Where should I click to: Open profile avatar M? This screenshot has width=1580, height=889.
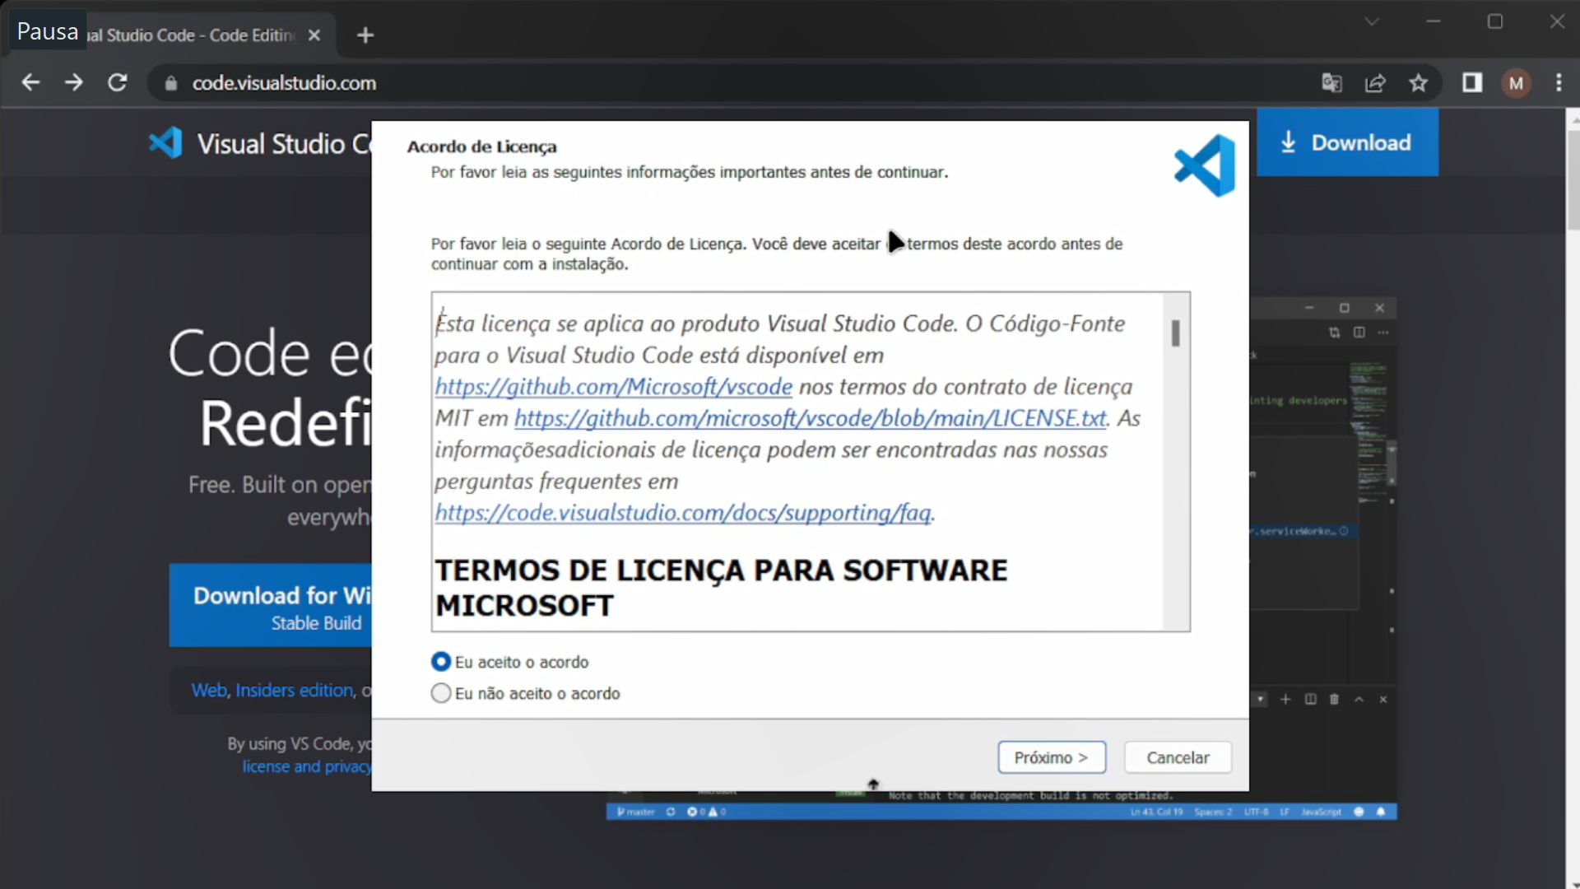point(1516,83)
